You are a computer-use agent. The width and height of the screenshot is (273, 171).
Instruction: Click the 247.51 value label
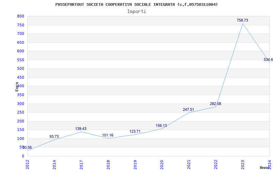coord(188,109)
